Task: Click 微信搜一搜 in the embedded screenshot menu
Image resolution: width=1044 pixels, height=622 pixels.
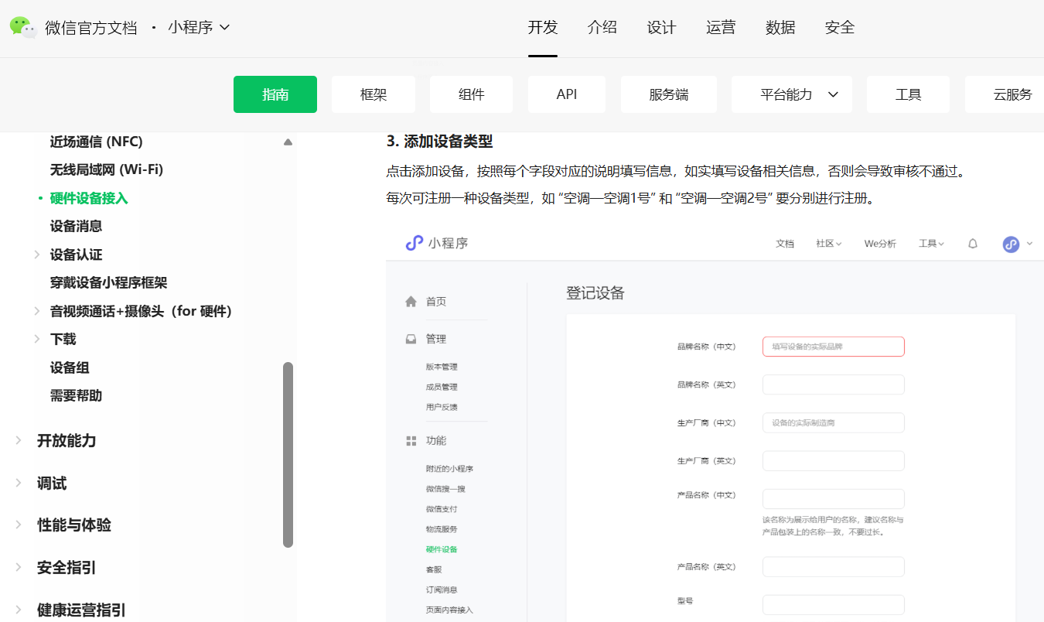Action: point(445,489)
